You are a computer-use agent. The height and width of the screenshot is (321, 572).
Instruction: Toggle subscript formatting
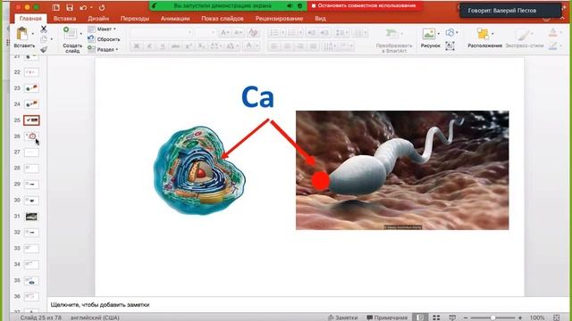click(201, 45)
